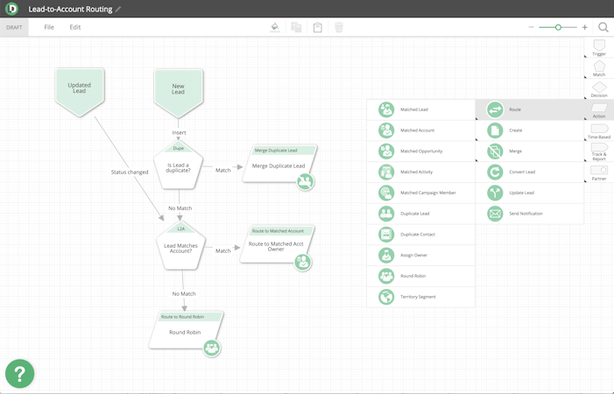Screen dimensions: 614x394
Task: Choose the Create action
Action: click(x=529, y=130)
